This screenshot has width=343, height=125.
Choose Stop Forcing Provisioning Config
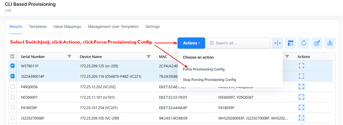click(x=209, y=80)
